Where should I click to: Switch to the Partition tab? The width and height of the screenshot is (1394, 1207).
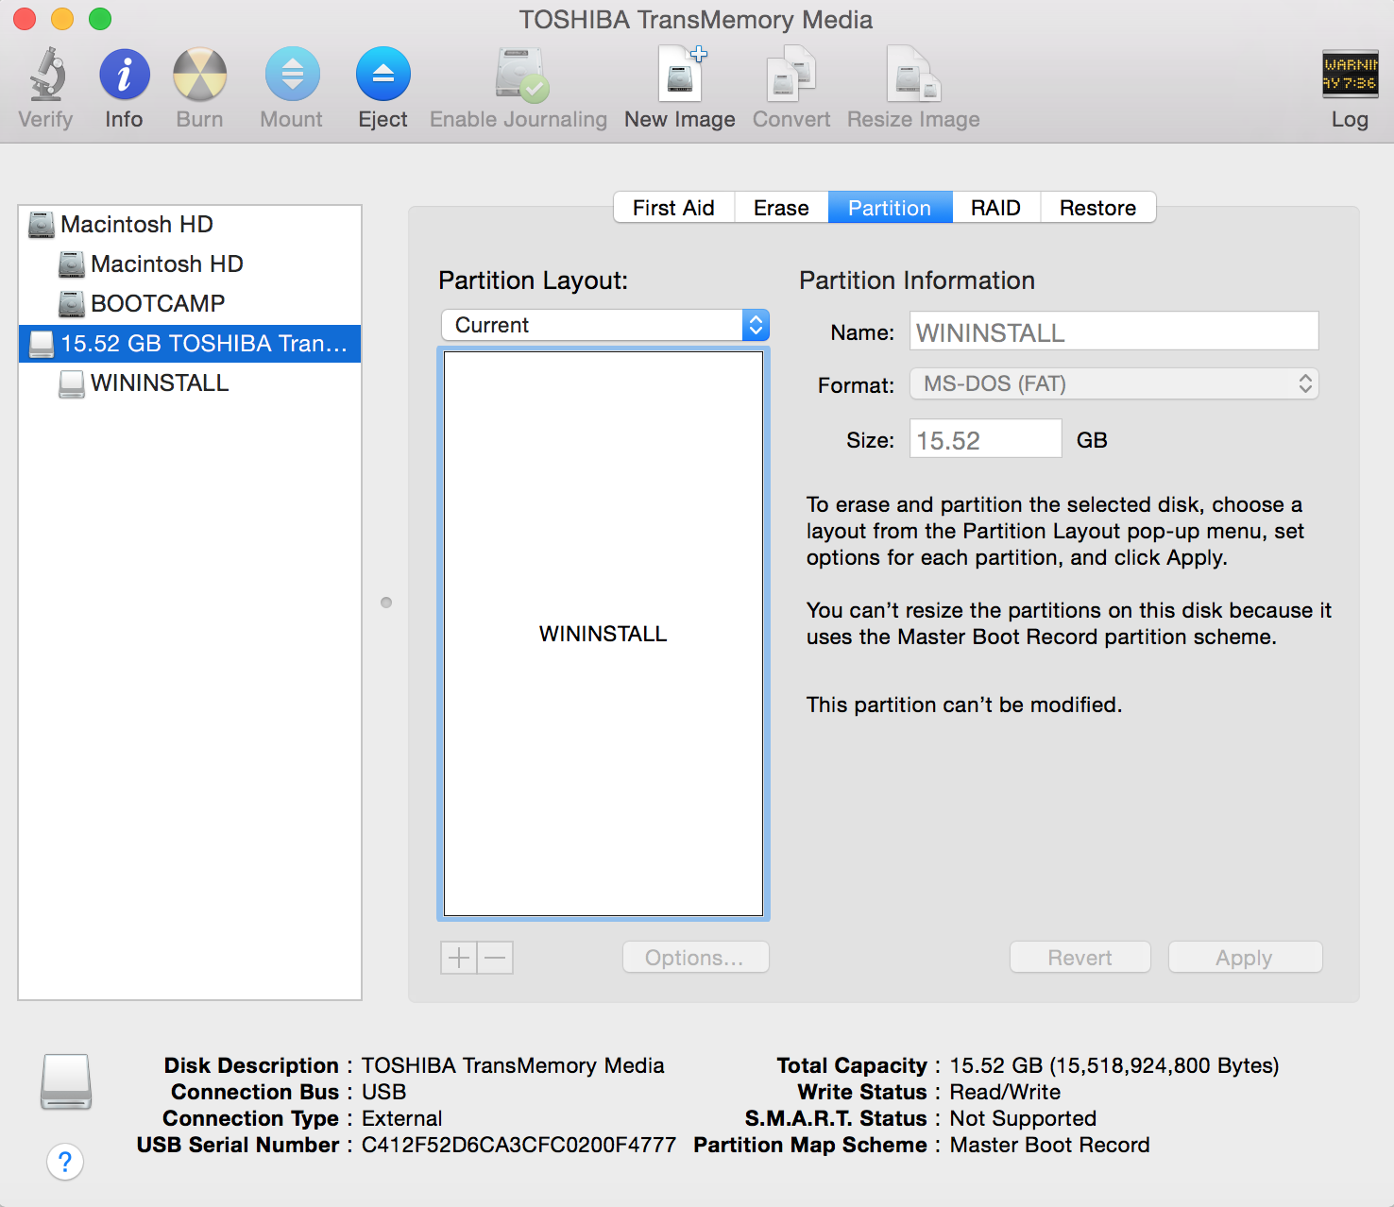point(890,208)
